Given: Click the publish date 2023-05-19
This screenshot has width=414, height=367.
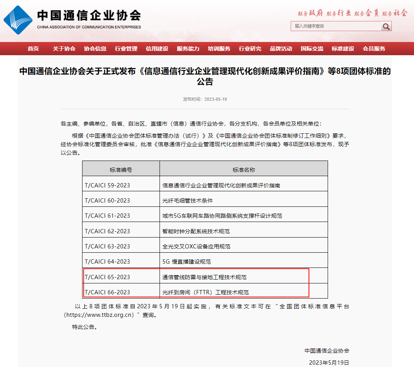Looking at the screenshot, I should (x=216, y=99).
